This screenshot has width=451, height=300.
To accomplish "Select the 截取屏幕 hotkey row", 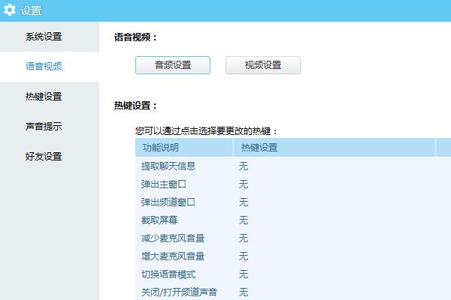I will point(293,220).
